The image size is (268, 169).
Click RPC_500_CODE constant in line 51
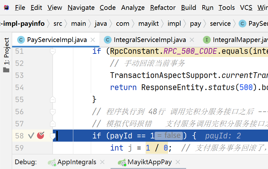point(190,51)
